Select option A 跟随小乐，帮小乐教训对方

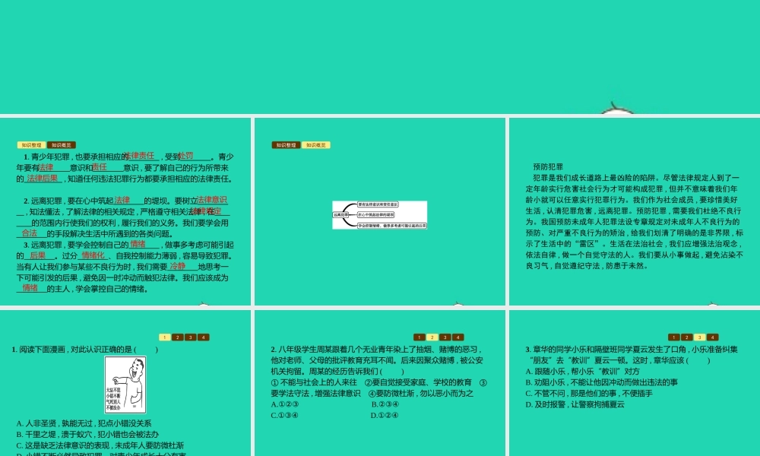pos(583,371)
